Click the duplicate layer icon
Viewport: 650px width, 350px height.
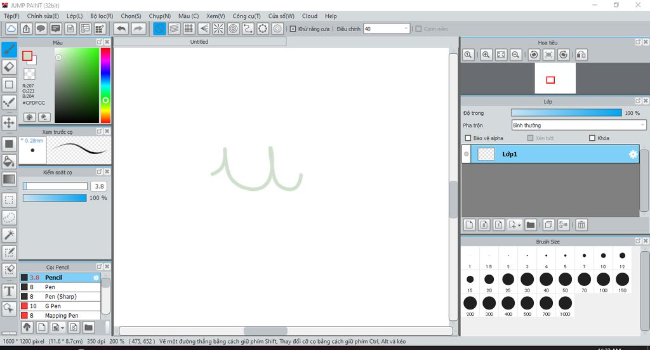548,225
